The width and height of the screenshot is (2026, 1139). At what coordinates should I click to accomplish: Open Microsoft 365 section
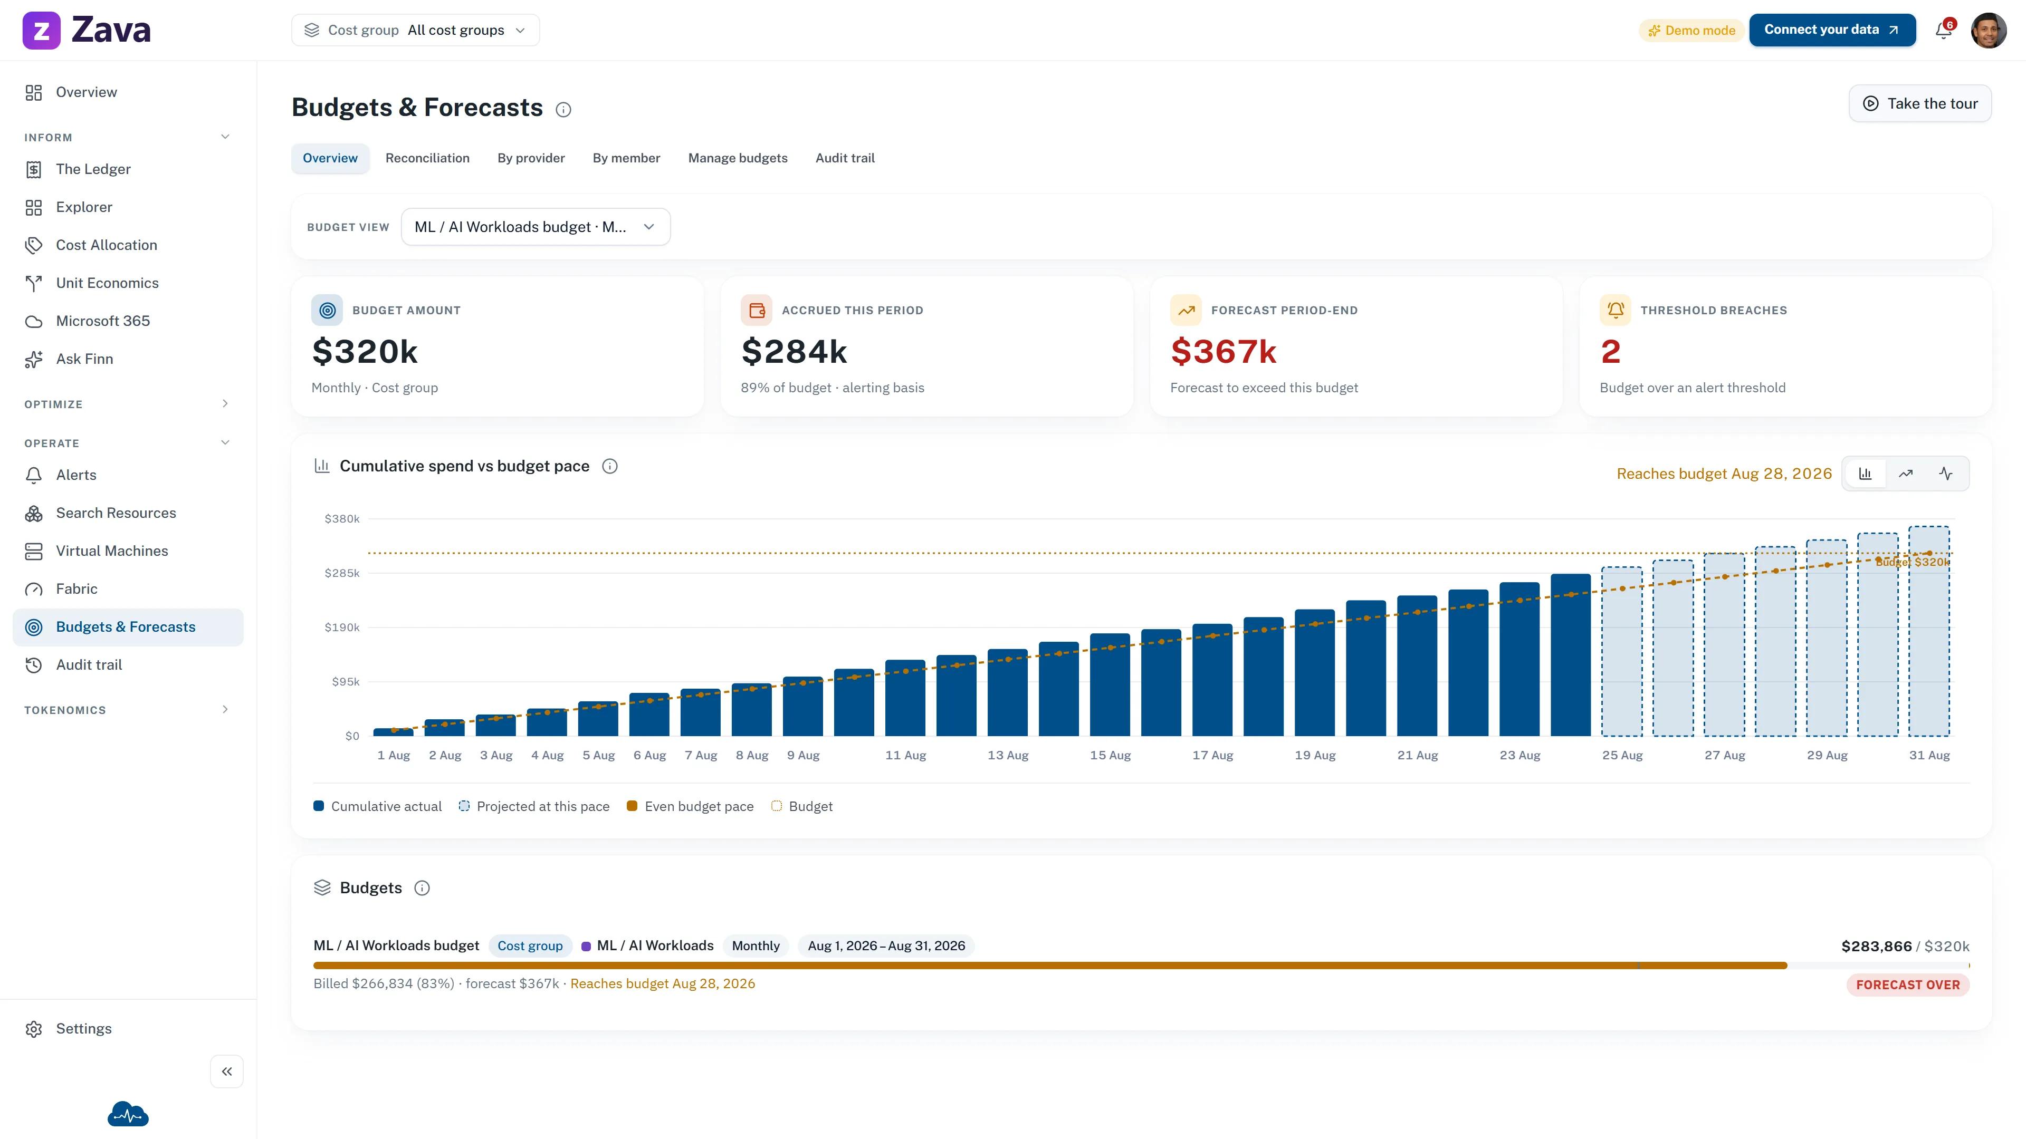128,321
